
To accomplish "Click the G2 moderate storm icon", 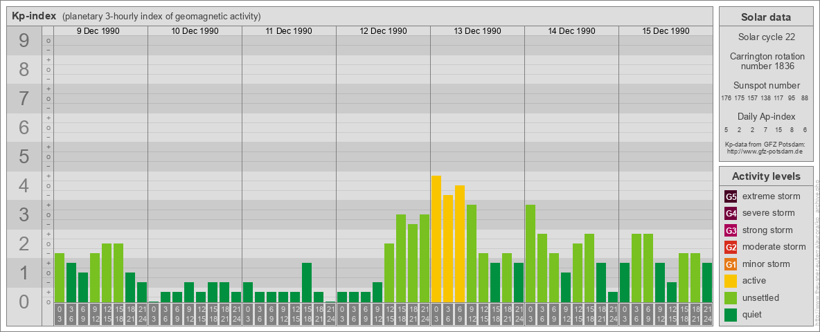I will [731, 248].
